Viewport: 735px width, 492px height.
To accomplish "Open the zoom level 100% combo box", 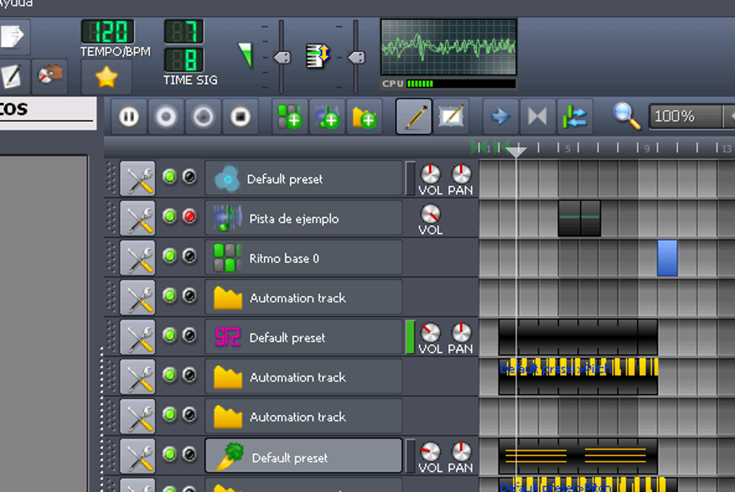I will pyautogui.click(x=692, y=116).
